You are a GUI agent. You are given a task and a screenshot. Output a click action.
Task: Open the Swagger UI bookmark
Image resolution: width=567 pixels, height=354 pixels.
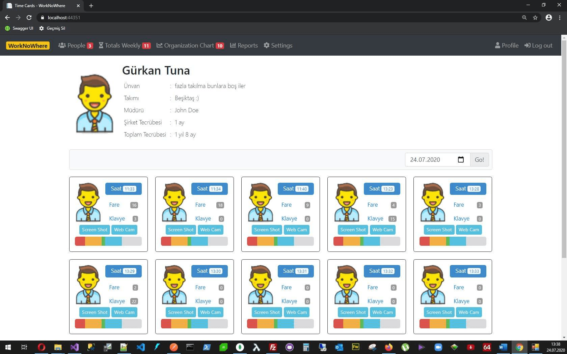click(x=19, y=28)
